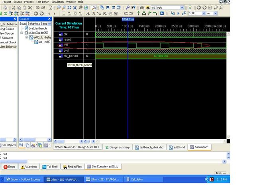Click the 1004.6 us time cursor marker
The width and height of the screenshot is (255, 191).
128,19
